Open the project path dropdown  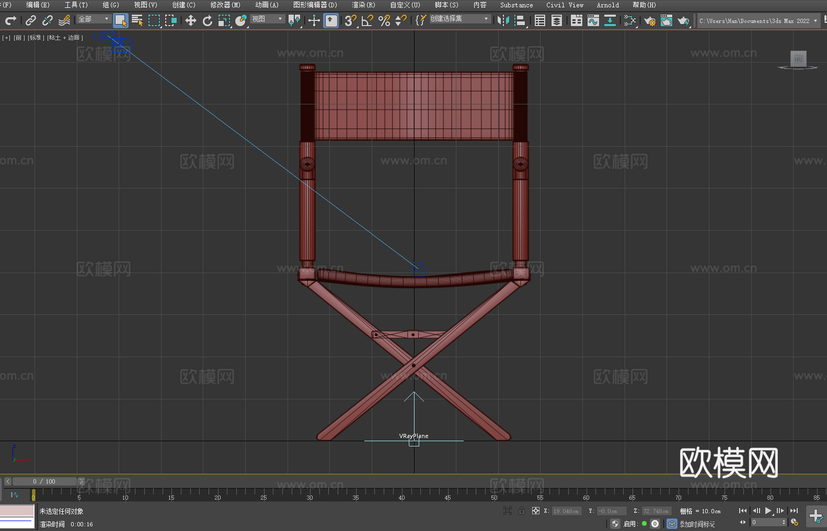click(x=759, y=21)
